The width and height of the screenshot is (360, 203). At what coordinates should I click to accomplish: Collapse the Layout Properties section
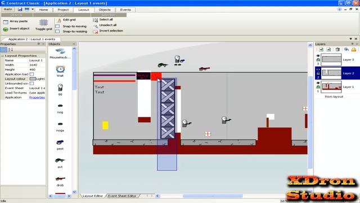(x=2, y=56)
